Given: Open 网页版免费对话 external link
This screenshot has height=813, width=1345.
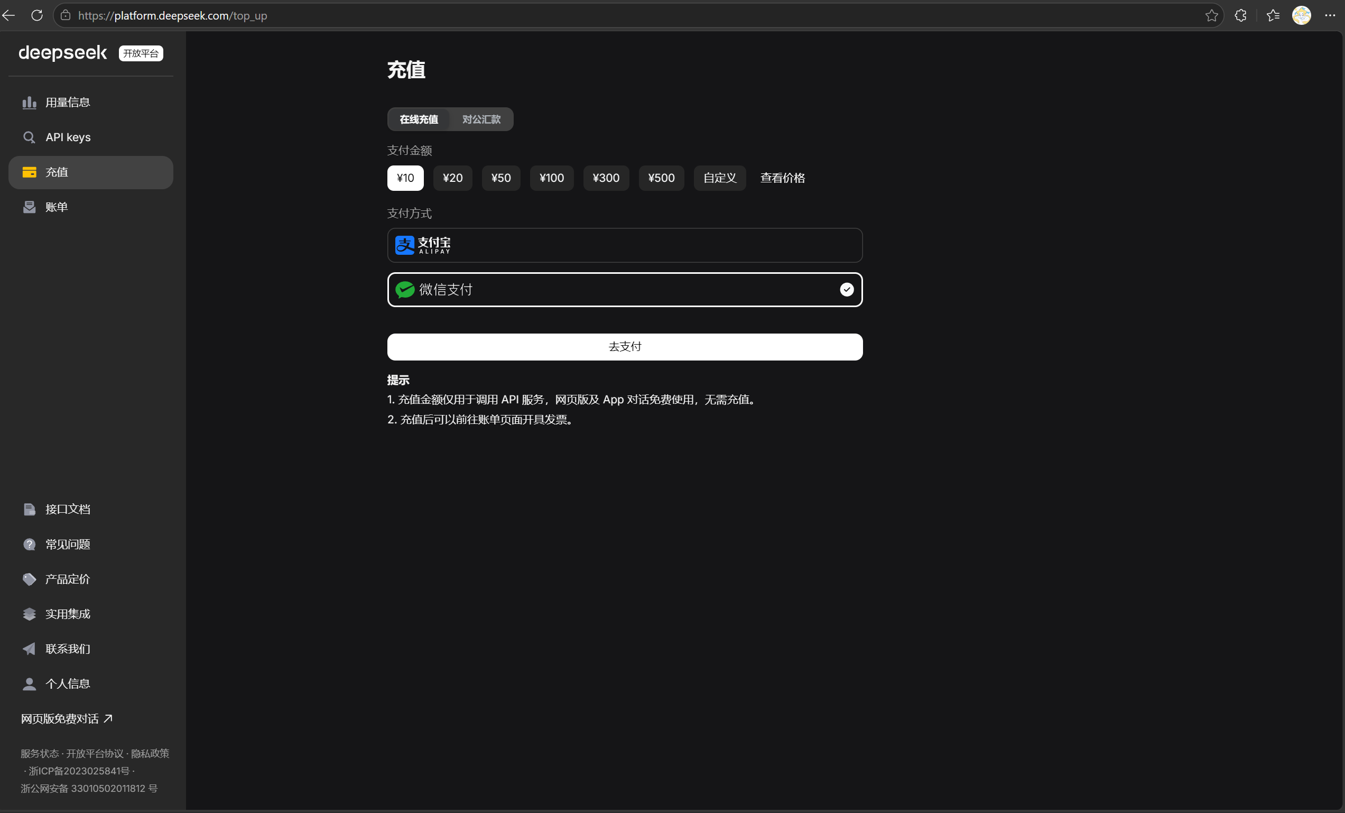Looking at the screenshot, I should [x=67, y=718].
